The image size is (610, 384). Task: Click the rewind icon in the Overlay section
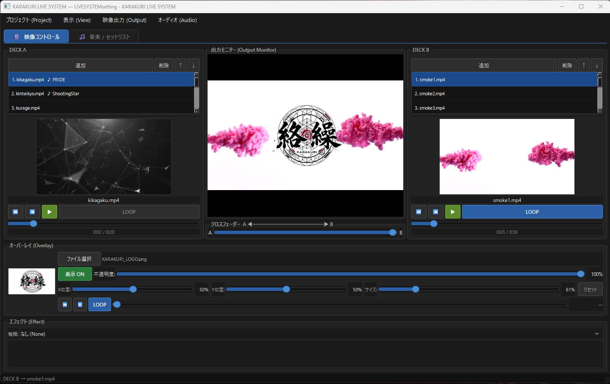pos(65,304)
